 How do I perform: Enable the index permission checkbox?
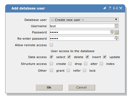click(x=101, y=64)
